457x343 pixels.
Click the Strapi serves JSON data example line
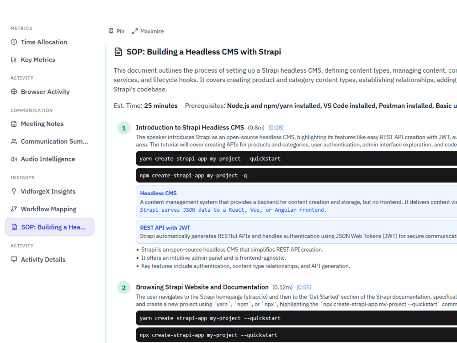click(233, 210)
